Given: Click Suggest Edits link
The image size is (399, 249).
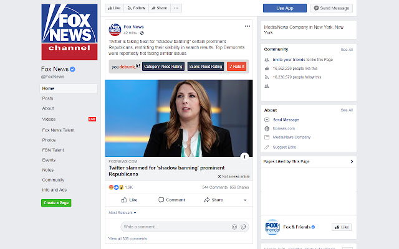Looking at the screenshot, I should [284, 147].
